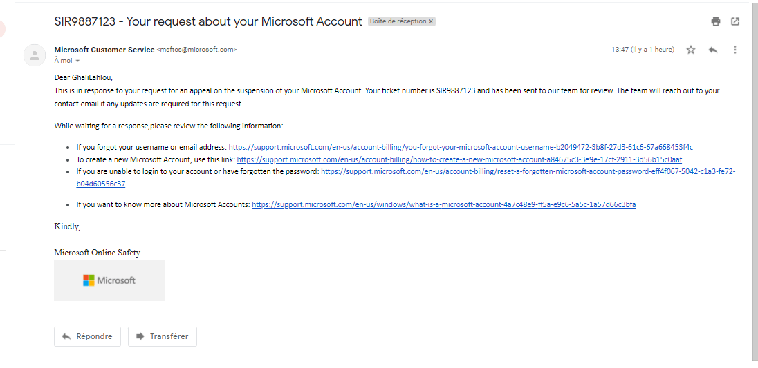Viewport: 758px width, 368px height.
Task: Open the what-is-a-microsoft-account link
Action: click(444, 204)
